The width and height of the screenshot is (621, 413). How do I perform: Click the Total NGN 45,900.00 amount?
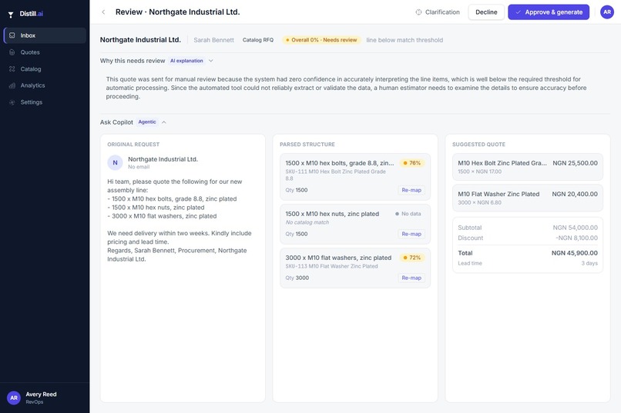click(574, 253)
